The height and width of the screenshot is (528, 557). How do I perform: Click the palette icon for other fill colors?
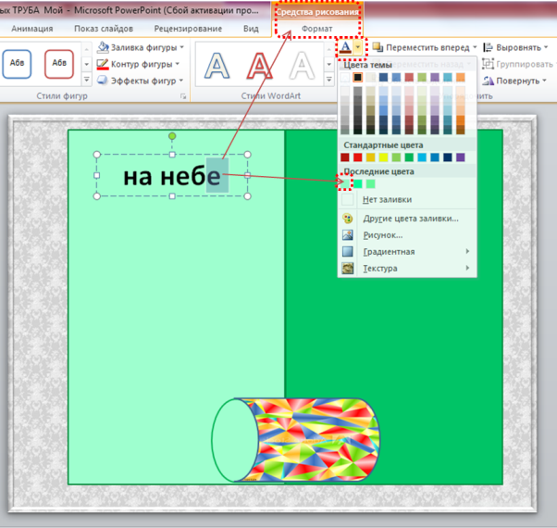pos(347,219)
